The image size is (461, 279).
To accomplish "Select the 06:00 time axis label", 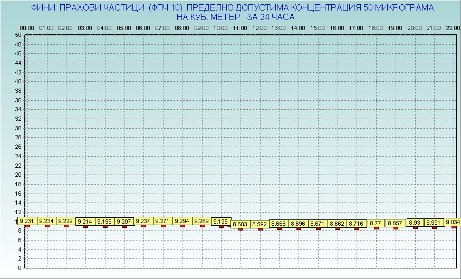I will 143,27.
